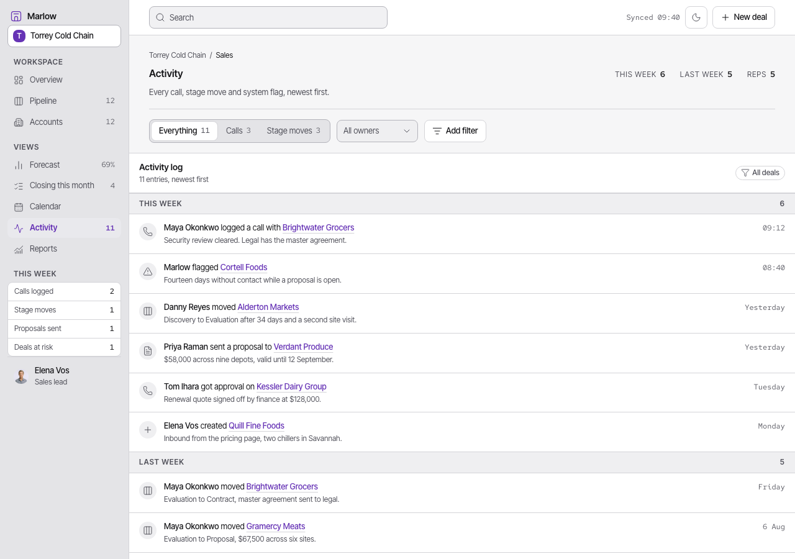Create a New deal
Image resolution: width=795 pixels, height=559 pixels.
coord(743,17)
